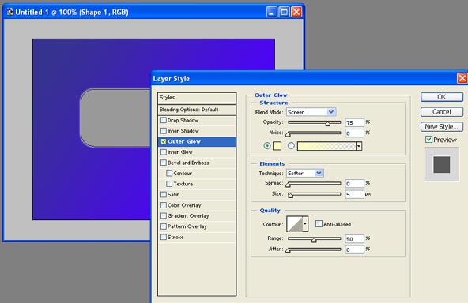The height and width of the screenshot is (303, 468).
Task: Enable Anti-aliased contour option
Action: [x=319, y=224]
